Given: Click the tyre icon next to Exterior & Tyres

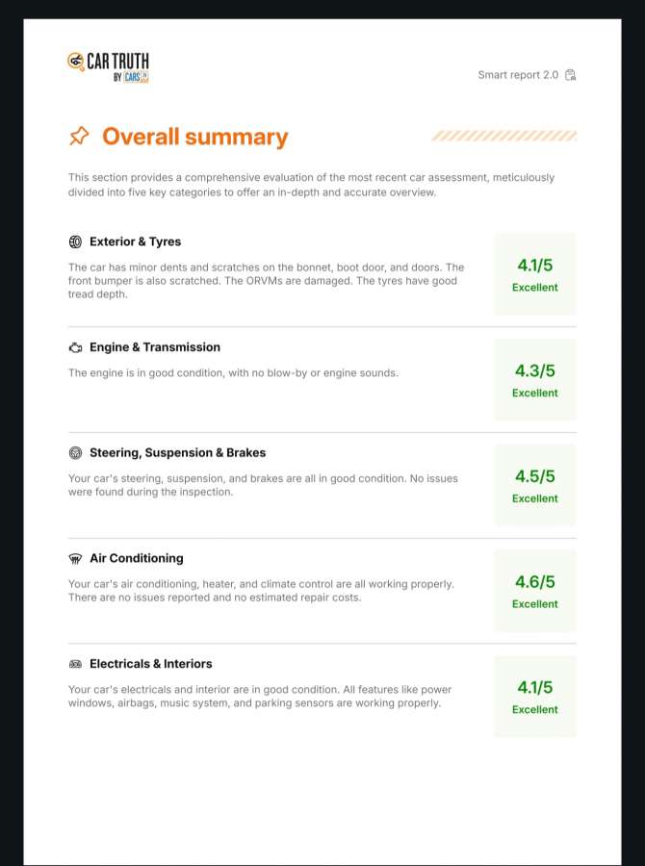Looking at the screenshot, I should tap(75, 242).
